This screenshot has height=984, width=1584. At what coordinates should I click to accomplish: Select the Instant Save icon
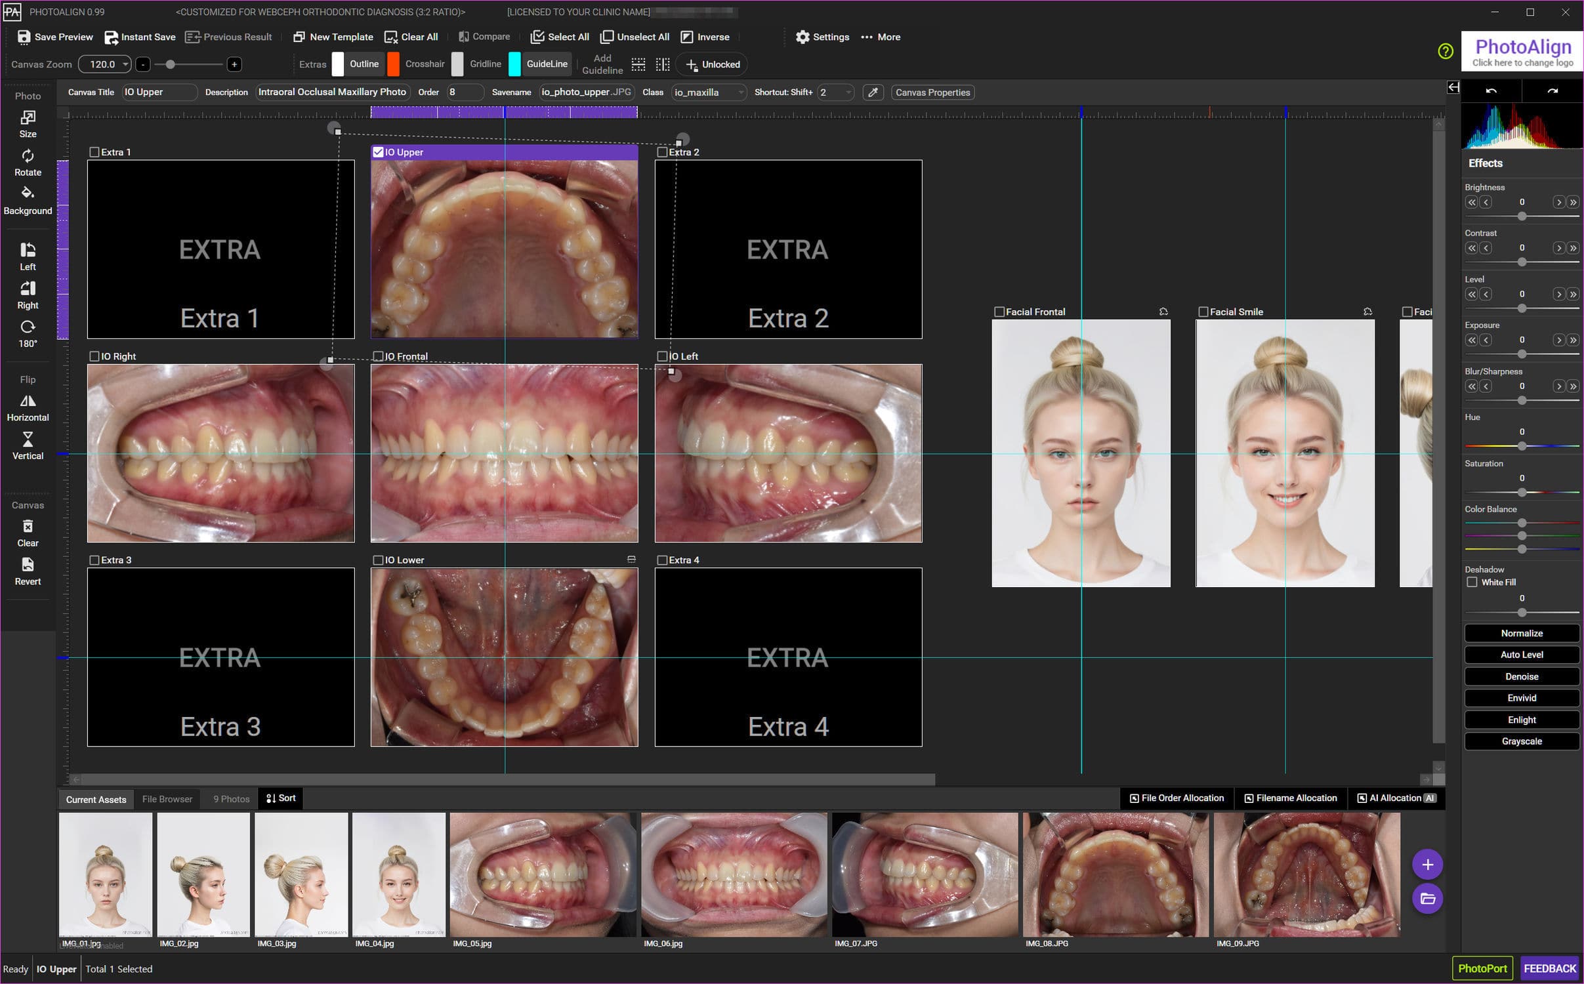[x=112, y=37]
